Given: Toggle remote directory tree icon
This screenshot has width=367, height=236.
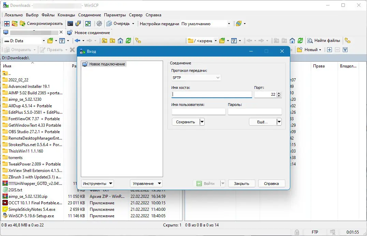Looking at the screenshot, I should (348, 41).
